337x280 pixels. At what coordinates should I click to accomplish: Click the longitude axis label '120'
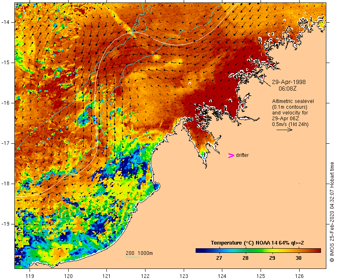pos(68,276)
